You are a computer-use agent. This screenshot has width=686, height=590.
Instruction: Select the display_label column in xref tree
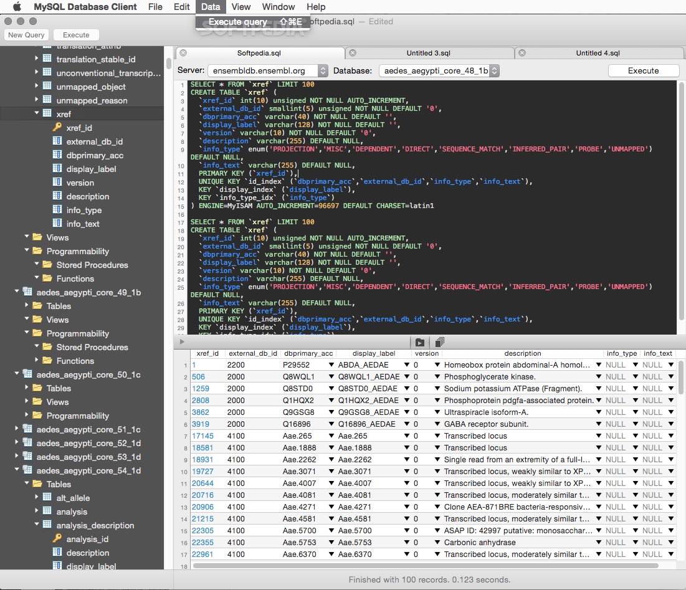tap(91, 169)
